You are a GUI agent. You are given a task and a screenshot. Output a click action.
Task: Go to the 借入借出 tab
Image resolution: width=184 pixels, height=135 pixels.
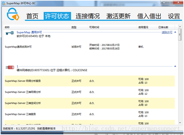tap(149, 16)
